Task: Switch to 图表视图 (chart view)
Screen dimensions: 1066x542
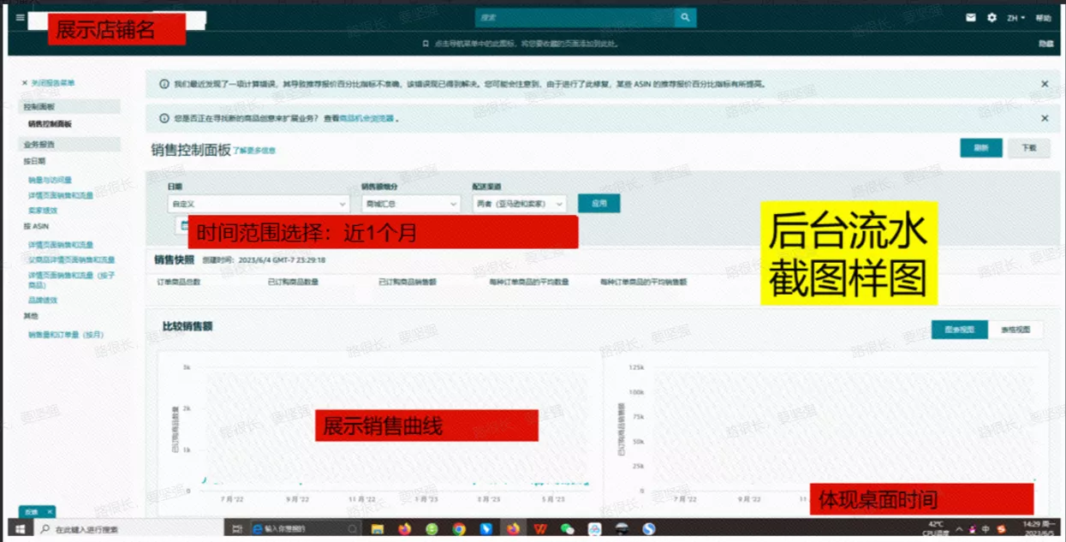Action: [x=959, y=330]
